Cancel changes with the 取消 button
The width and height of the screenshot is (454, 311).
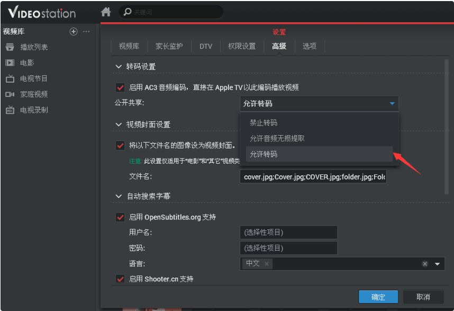coord(423,297)
